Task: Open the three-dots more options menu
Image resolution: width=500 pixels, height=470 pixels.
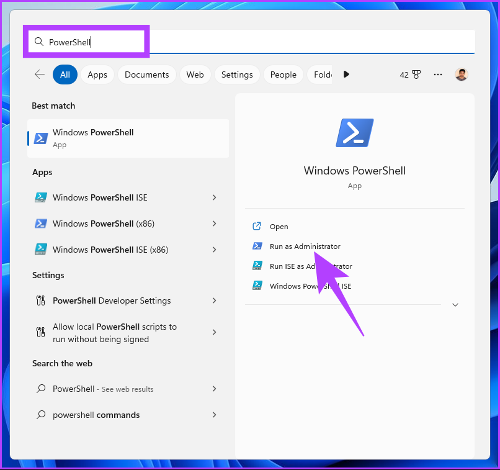Action: pos(438,75)
